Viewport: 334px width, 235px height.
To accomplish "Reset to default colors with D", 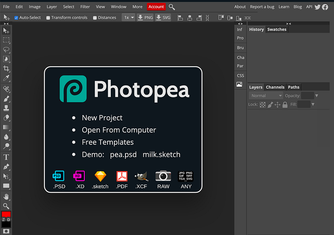I will [x=9, y=220].
